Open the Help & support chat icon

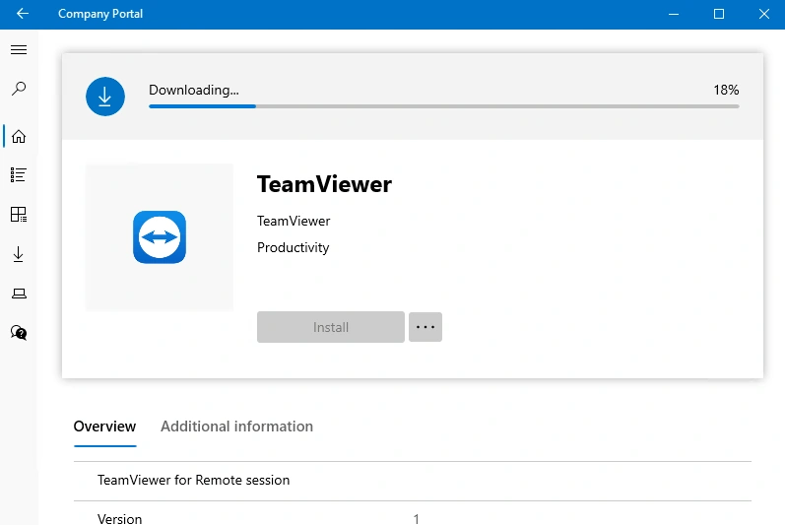[19, 332]
